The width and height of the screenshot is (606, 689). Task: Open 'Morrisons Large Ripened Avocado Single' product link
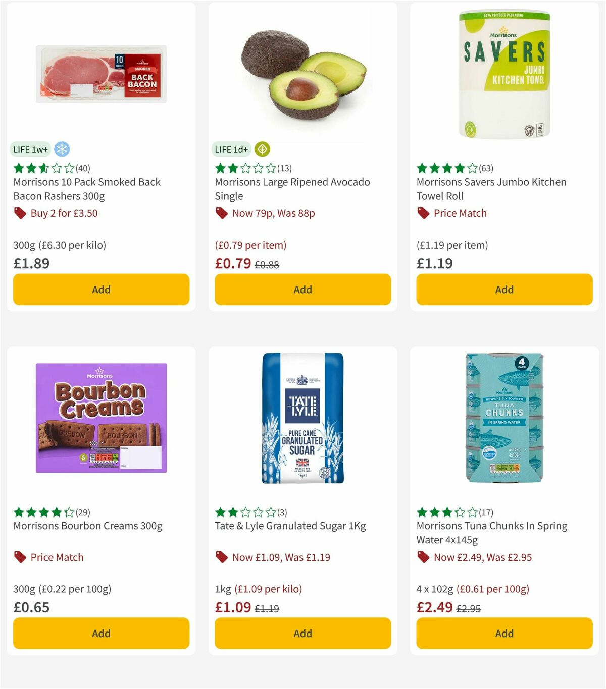pos(293,189)
